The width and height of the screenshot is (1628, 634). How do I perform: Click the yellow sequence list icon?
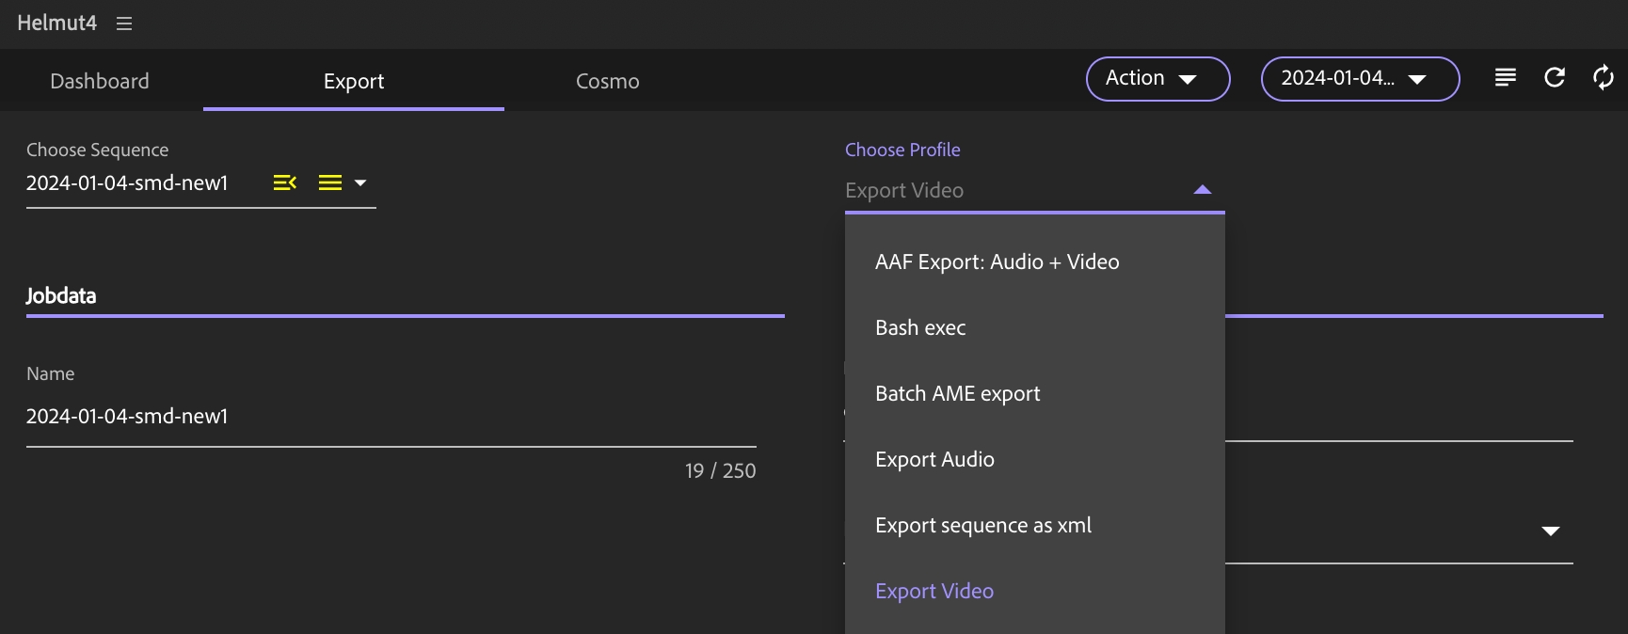(330, 182)
